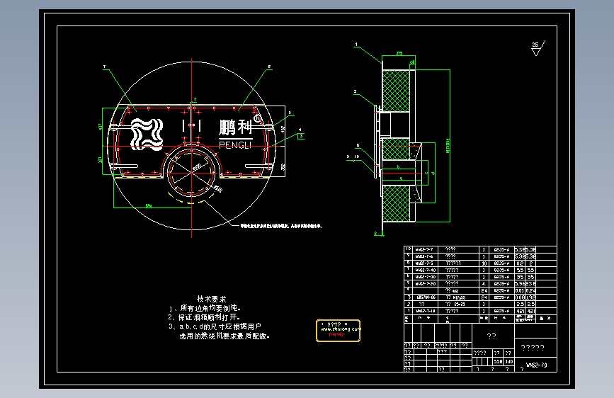Click the top green hatched insulation block
Image resolution: width=614 pixels, height=398 pixels.
pos(396,91)
